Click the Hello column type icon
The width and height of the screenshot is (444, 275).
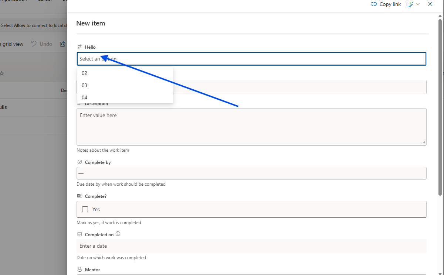[79, 47]
